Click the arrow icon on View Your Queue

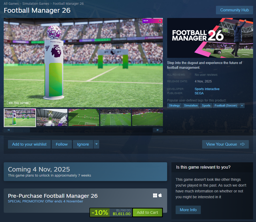pos(242,144)
